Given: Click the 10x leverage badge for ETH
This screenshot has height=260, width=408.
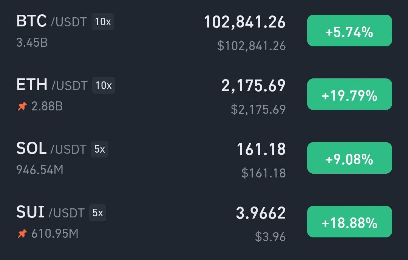Looking at the screenshot, I should 104,85.
